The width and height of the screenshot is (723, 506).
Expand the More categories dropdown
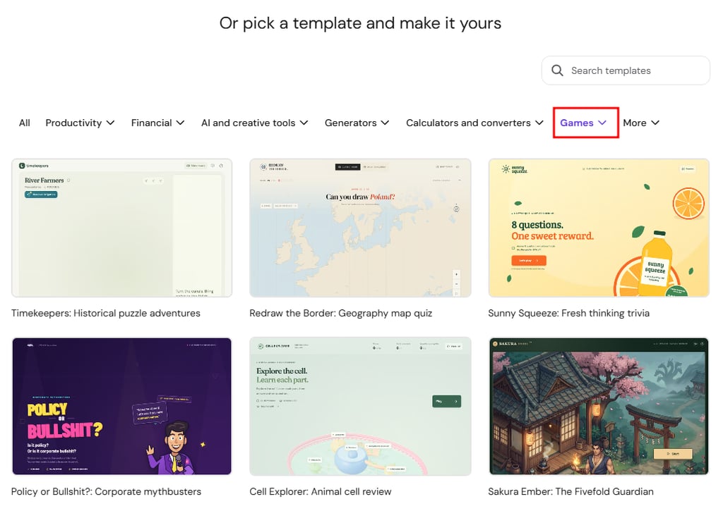click(641, 123)
